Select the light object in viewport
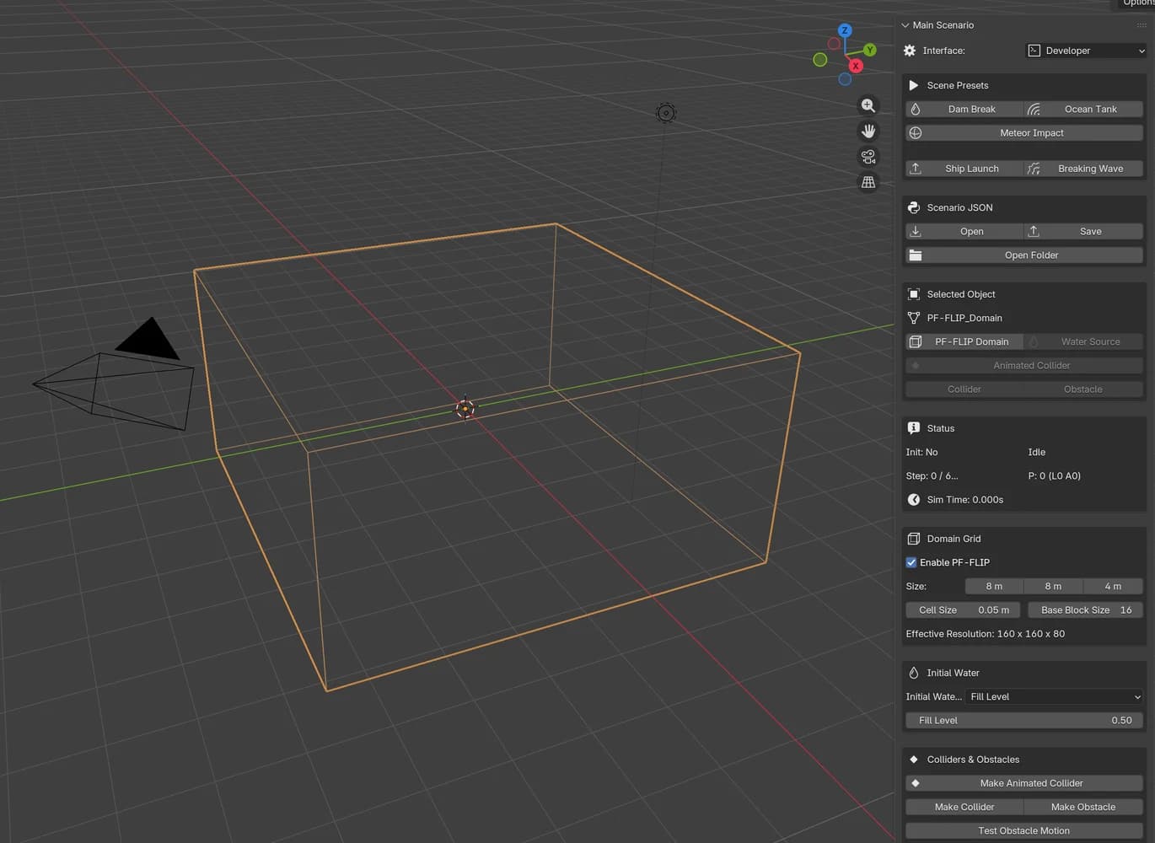The width and height of the screenshot is (1155, 843). [666, 113]
